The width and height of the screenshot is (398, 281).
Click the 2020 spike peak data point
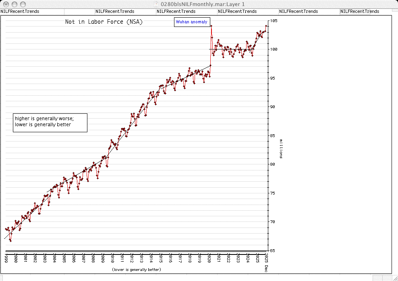click(x=211, y=26)
